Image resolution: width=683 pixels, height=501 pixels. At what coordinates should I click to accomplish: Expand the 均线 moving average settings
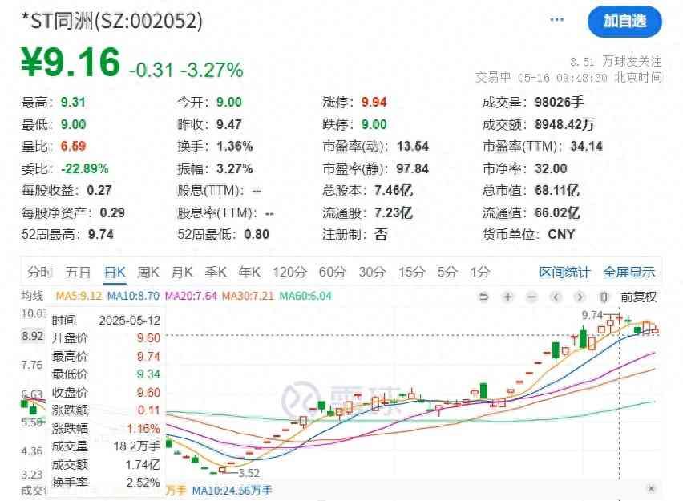(35, 296)
